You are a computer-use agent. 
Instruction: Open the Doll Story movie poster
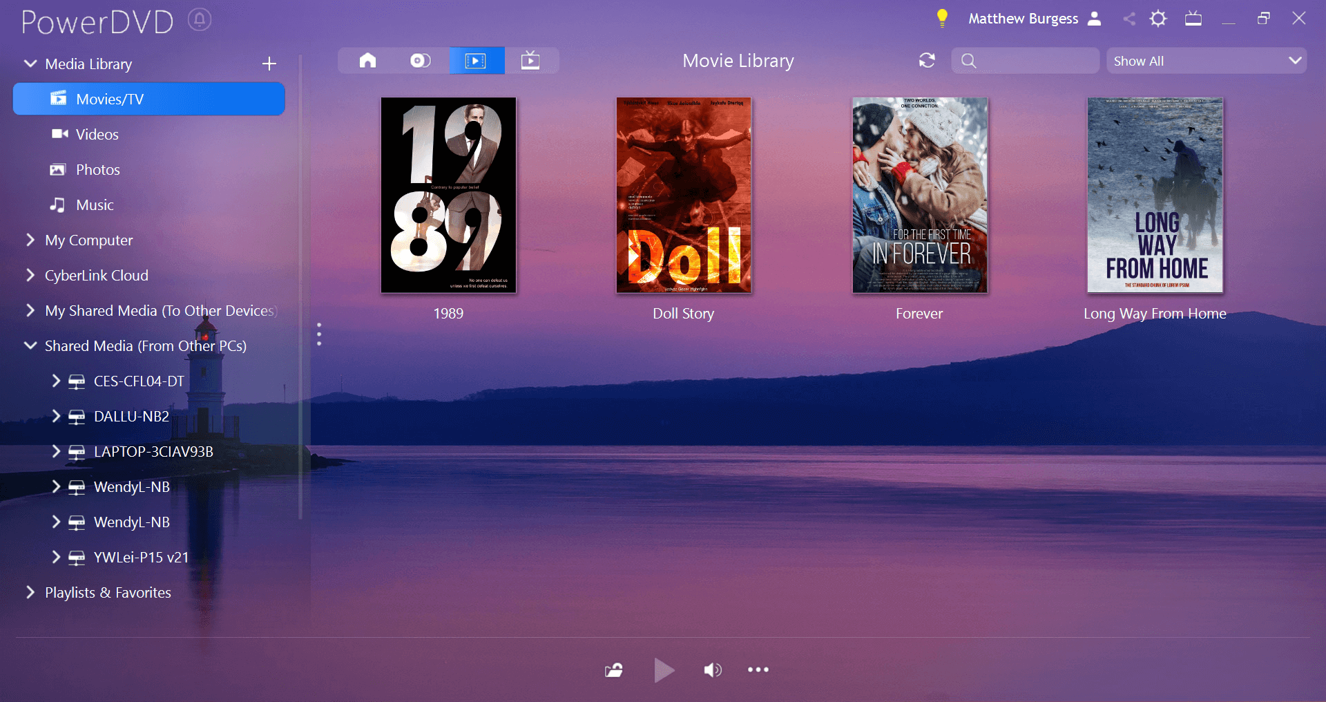click(x=684, y=195)
